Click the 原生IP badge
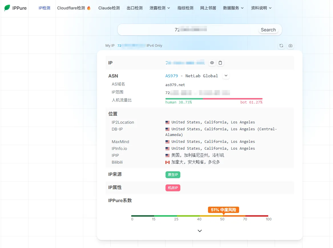The image size is (333, 248). tap(173, 174)
